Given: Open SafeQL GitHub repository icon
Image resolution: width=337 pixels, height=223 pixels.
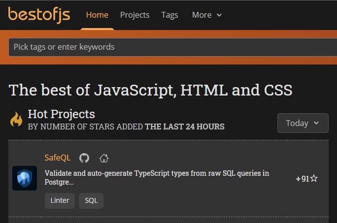Looking at the screenshot, I should pos(84,158).
